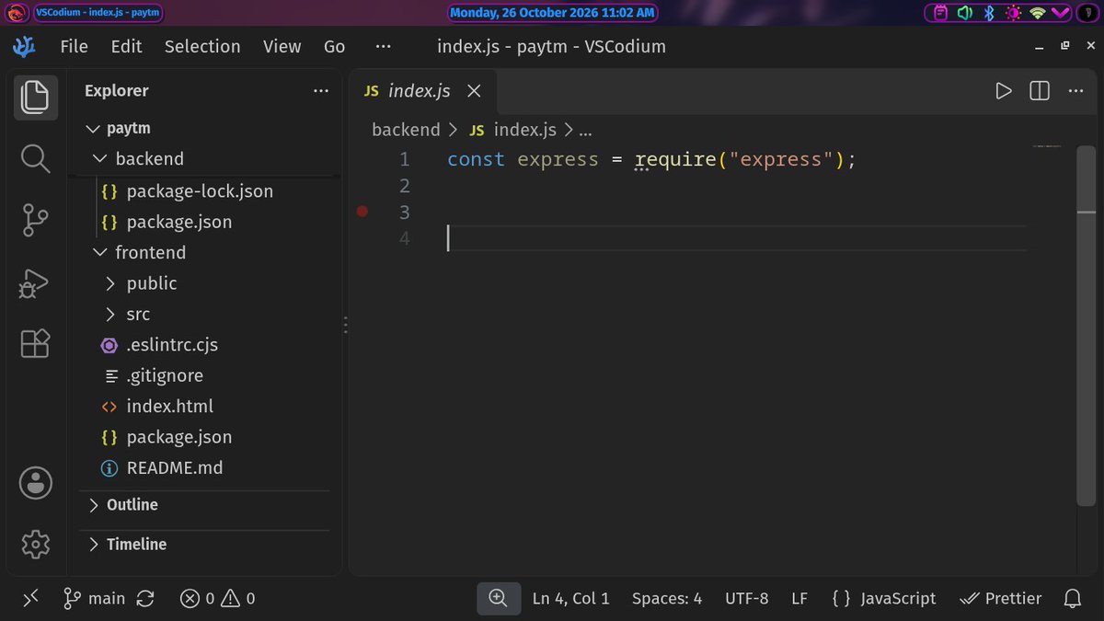Open the clipboard tray icon
Viewport: 1104px width, 621px height.
click(x=940, y=13)
